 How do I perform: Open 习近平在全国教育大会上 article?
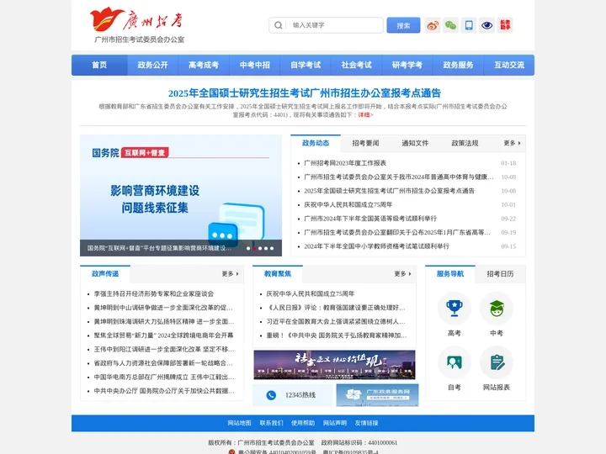(336, 321)
